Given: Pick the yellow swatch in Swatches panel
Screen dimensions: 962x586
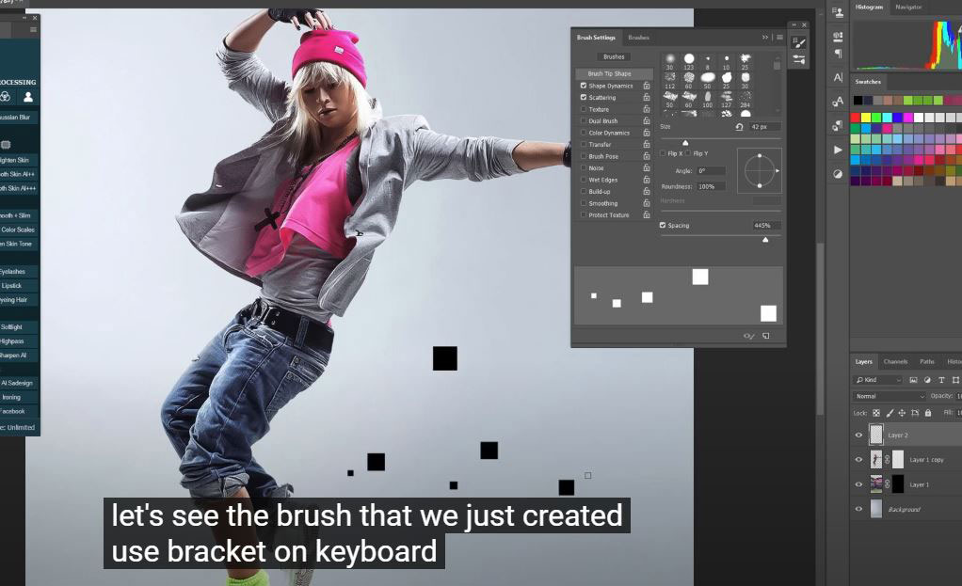Looking at the screenshot, I should pyautogui.click(x=866, y=118).
